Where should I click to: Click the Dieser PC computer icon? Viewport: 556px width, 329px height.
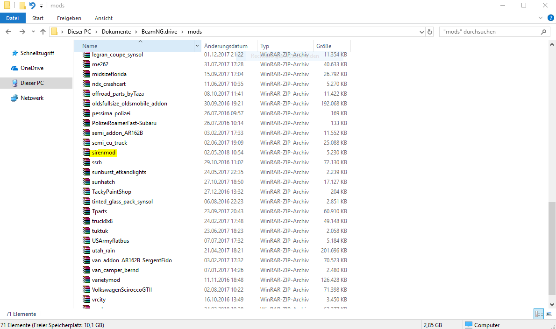point(14,83)
